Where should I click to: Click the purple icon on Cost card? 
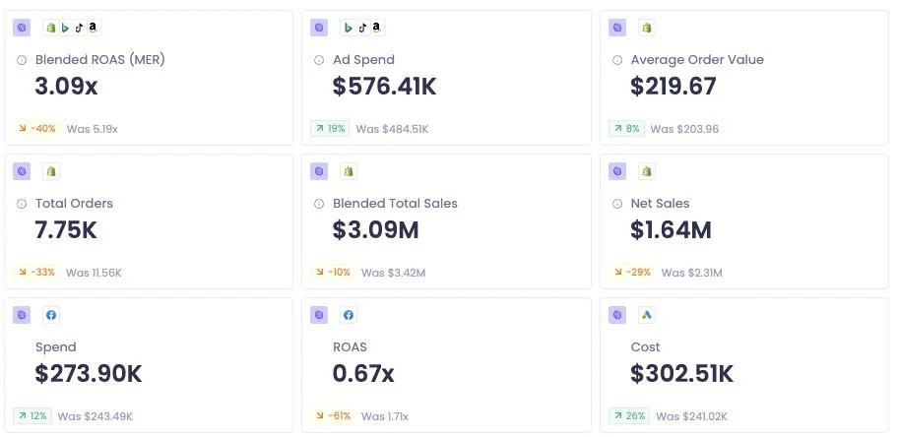click(617, 315)
